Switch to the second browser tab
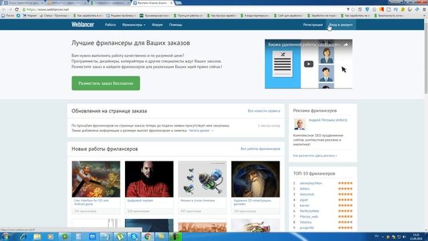The width and height of the screenshot is (428, 241). (67, 3)
